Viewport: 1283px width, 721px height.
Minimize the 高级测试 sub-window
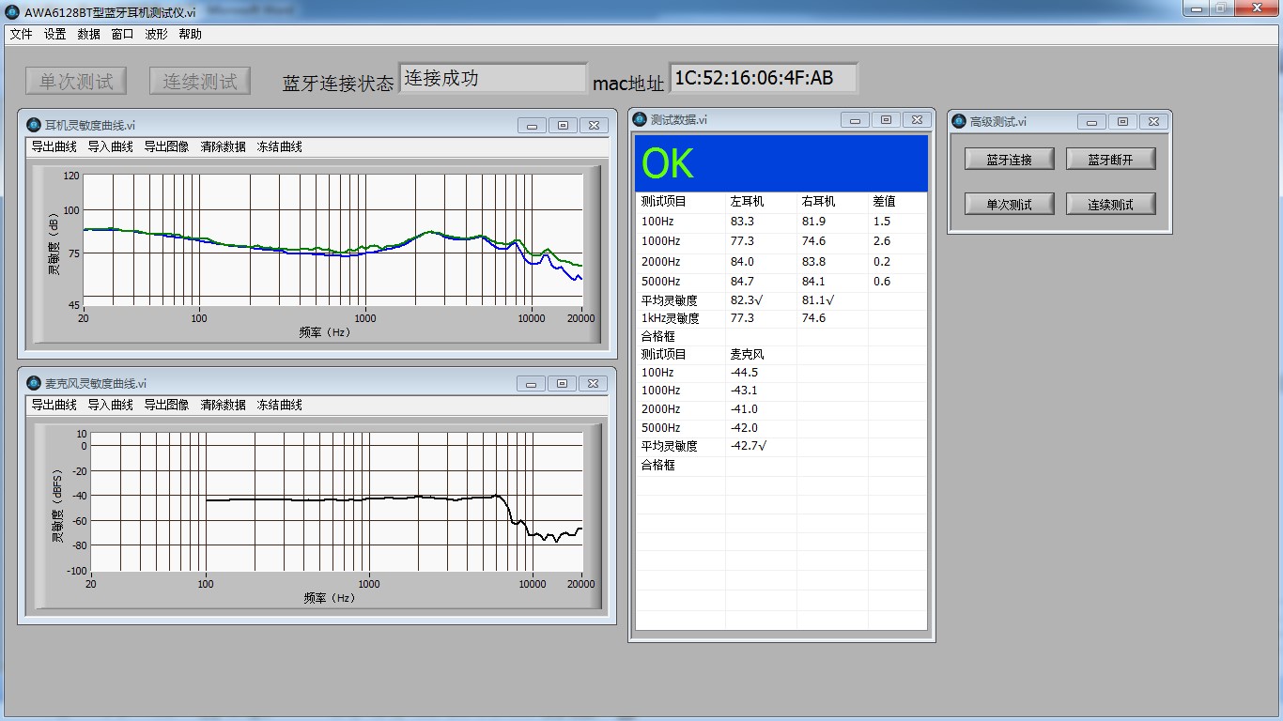point(1091,122)
